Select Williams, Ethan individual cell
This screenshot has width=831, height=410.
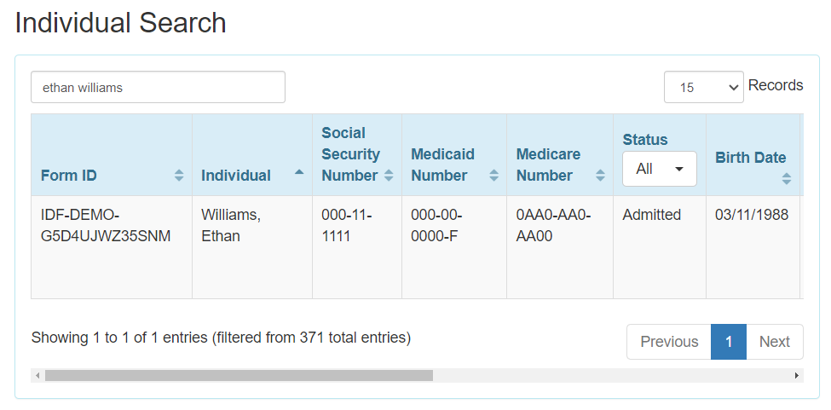(230, 226)
